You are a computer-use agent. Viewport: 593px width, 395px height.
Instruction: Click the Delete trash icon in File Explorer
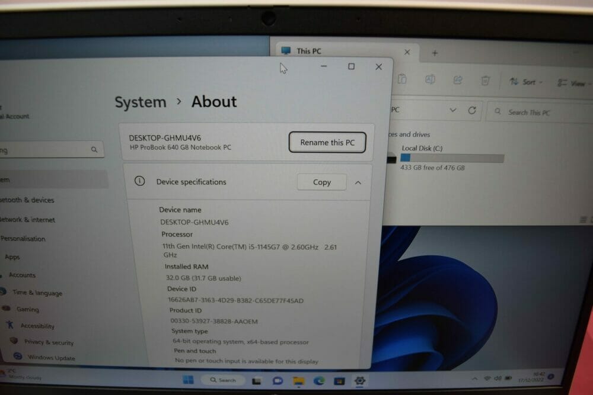click(485, 81)
